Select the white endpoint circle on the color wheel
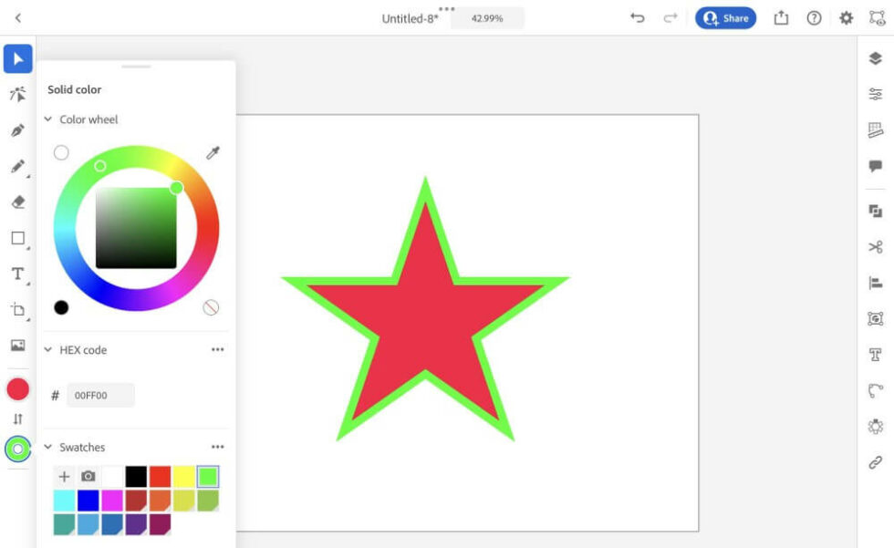Image resolution: width=894 pixels, height=548 pixels. [62, 153]
